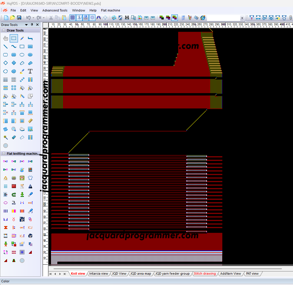This screenshot has height=285, width=293.
Task: Collapse the Draw Tools section
Action: point(4,30)
